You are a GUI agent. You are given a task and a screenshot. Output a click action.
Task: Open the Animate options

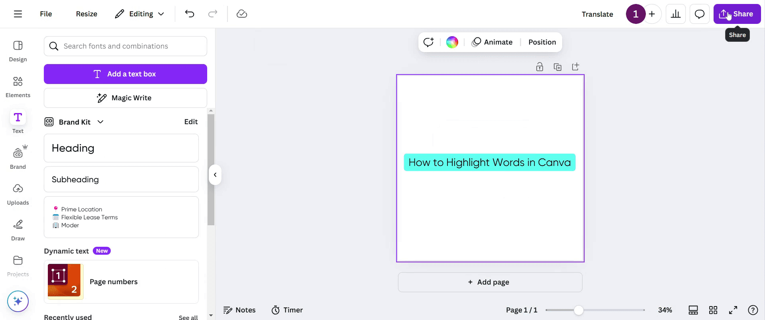point(492,42)
